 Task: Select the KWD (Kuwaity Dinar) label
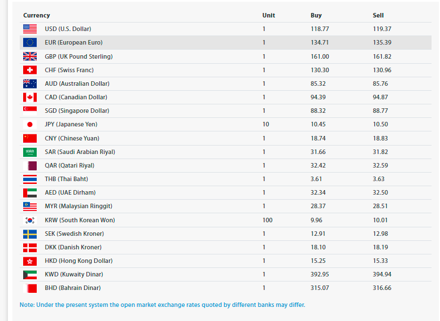[x=74, y=274]
